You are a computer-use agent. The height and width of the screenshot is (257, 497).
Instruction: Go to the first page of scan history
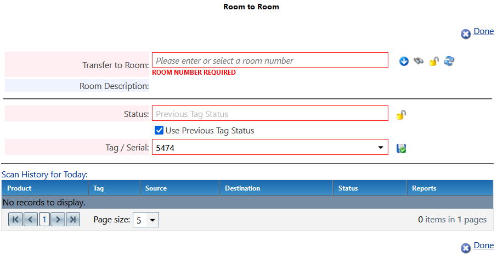click(15, 220)
